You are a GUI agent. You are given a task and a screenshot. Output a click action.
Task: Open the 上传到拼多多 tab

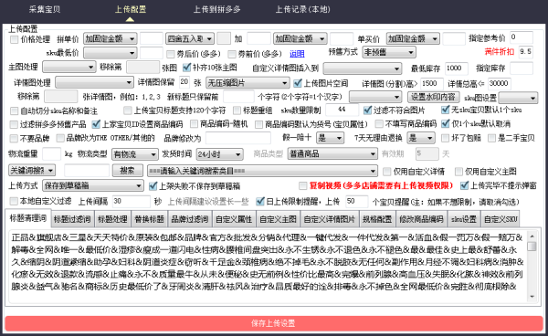click(x=217, y=9)
